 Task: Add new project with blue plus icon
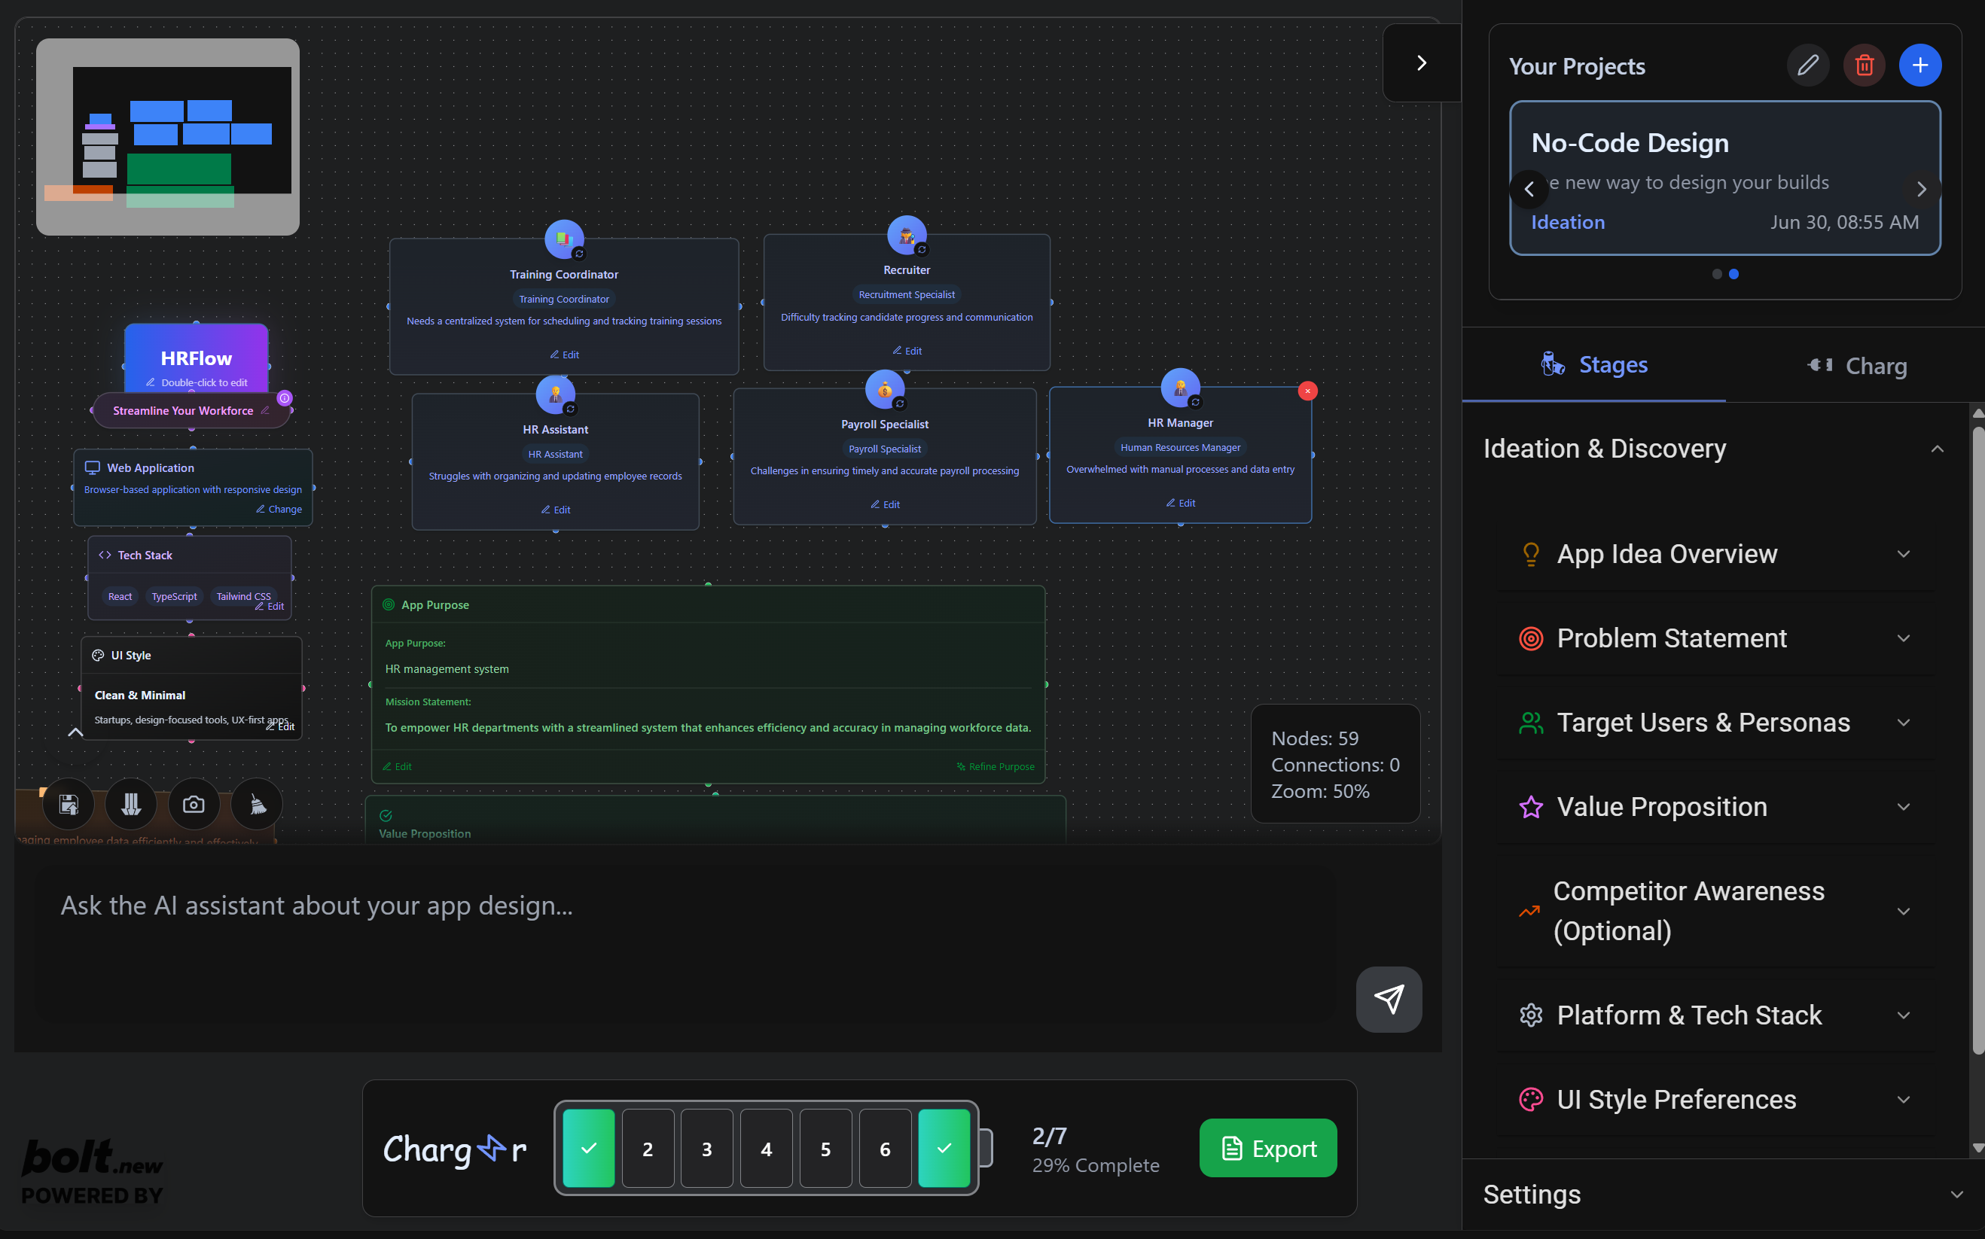click(x=1919, y=65)
